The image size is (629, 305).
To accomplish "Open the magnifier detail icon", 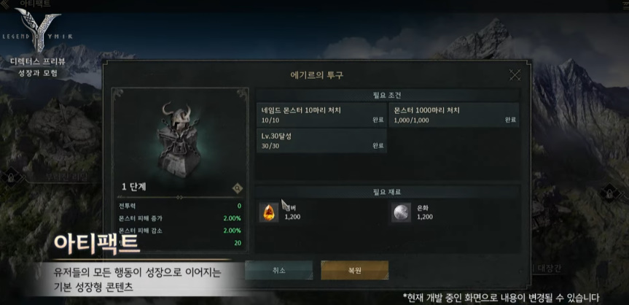I will pos(238,188).
